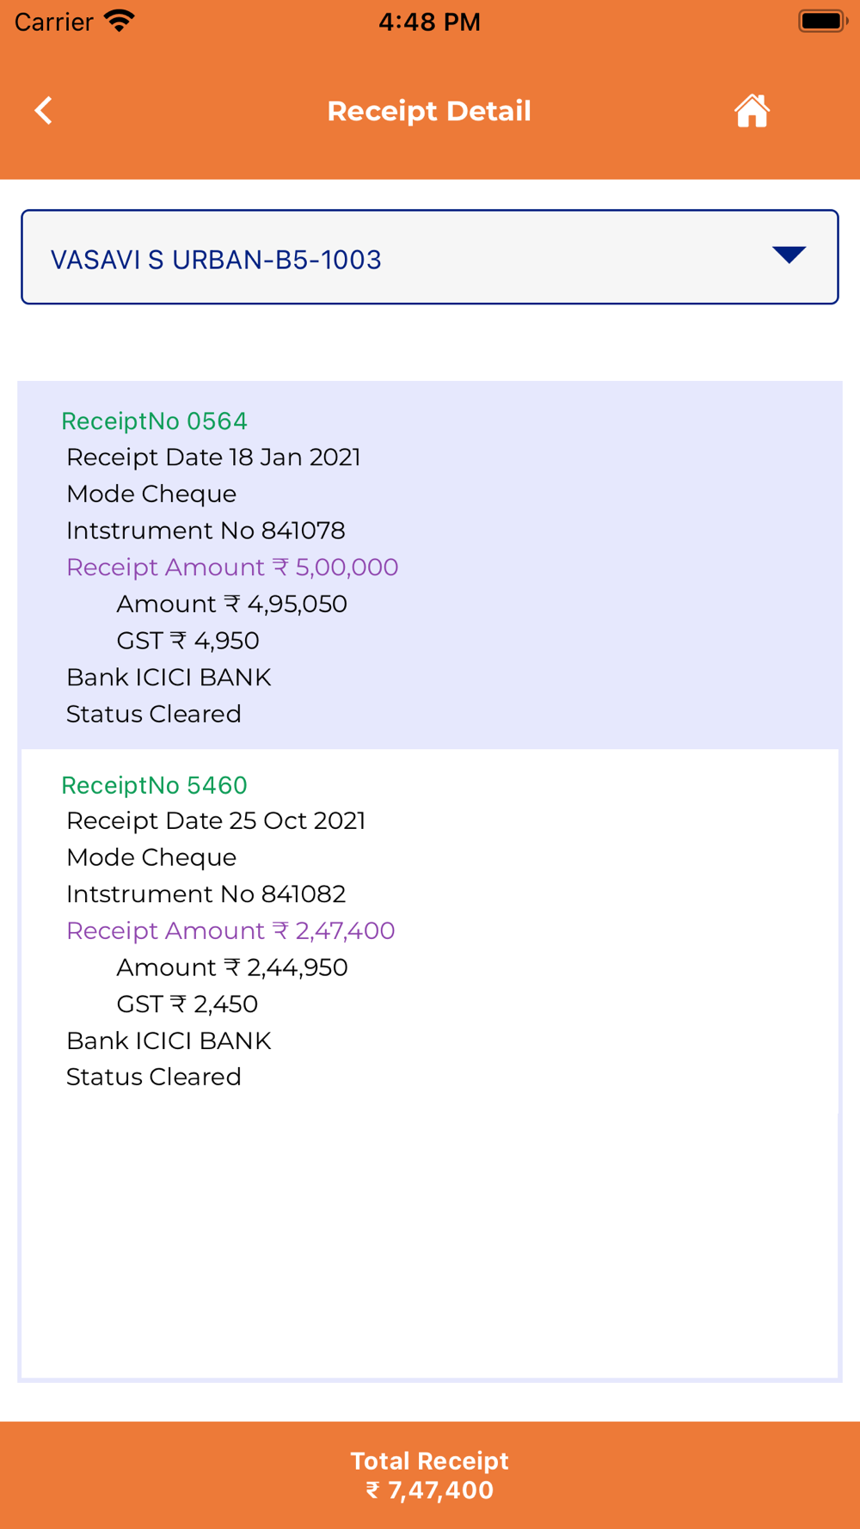860x1529 pixels.
Task: Tap Receipt Amount ₹ 2,47,400 line
Action: pyautogui.click(x=230, y=931)
